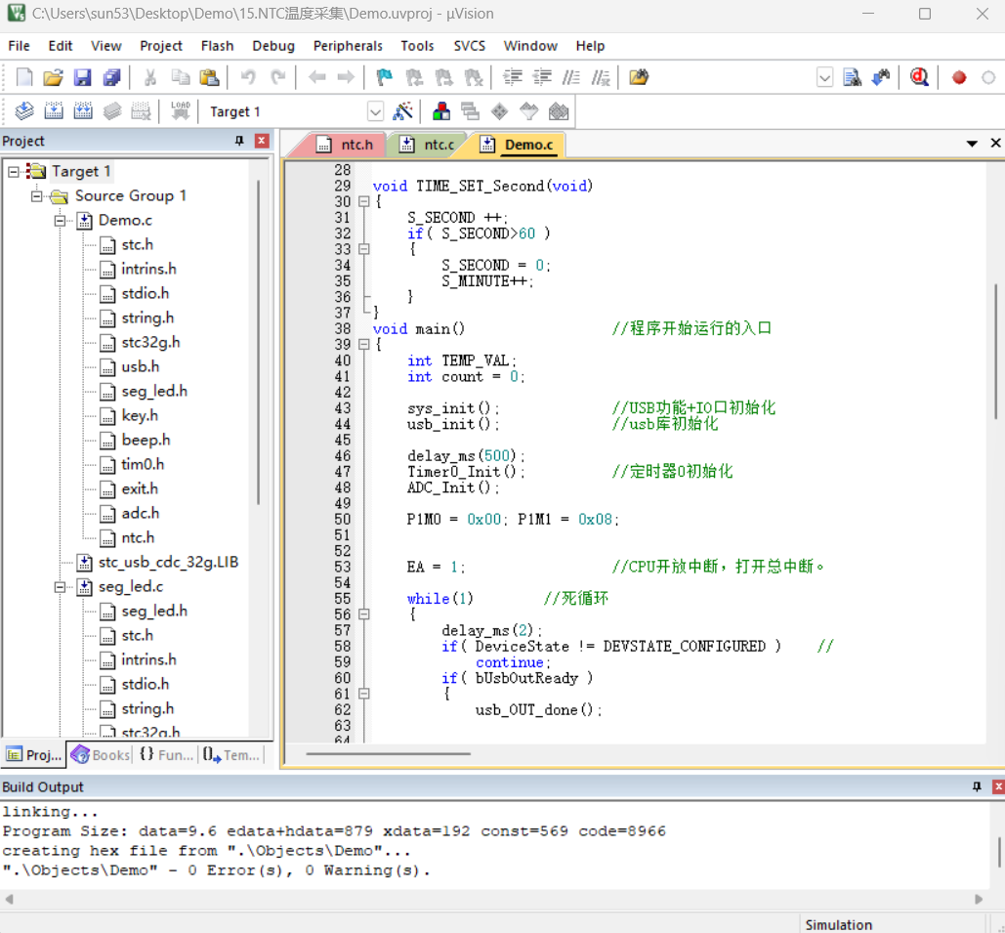The width and height of the screenshot is (1005, 933).
Task: Paste with the clipboard icon
Action: coord(210,77)
